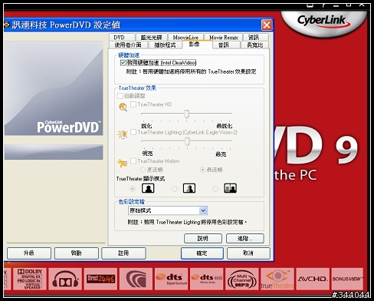Screen dimensions: 374x301
Task: Enable the TrueTheater Lighting checkbox
Action: tap(133, 132)
